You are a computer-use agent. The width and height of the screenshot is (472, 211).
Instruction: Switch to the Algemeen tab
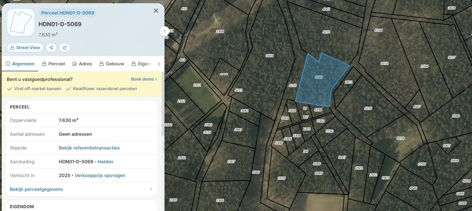click(20, 64)
